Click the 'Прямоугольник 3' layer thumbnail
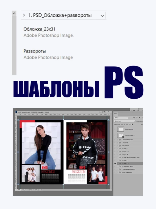 coord(121,135)
